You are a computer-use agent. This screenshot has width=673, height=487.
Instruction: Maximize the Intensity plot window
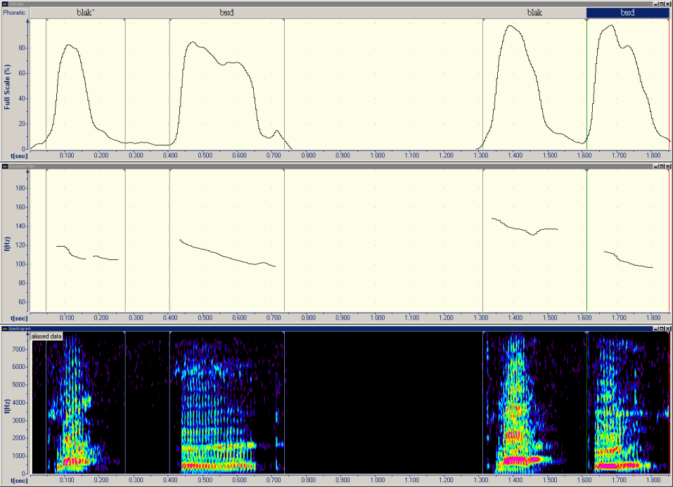(x=661, y=4)
